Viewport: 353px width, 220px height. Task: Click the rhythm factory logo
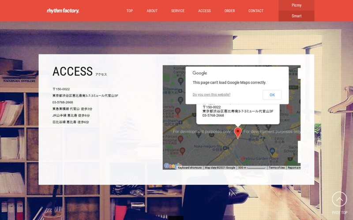pyautogui.click(x=63, y=11)
